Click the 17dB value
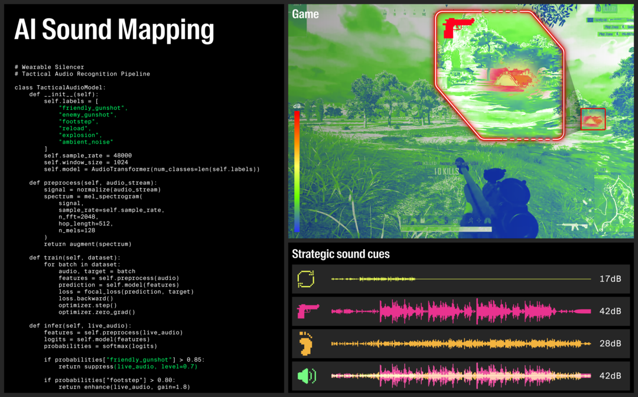Screen dimensions: 638x397 [610, 279]
